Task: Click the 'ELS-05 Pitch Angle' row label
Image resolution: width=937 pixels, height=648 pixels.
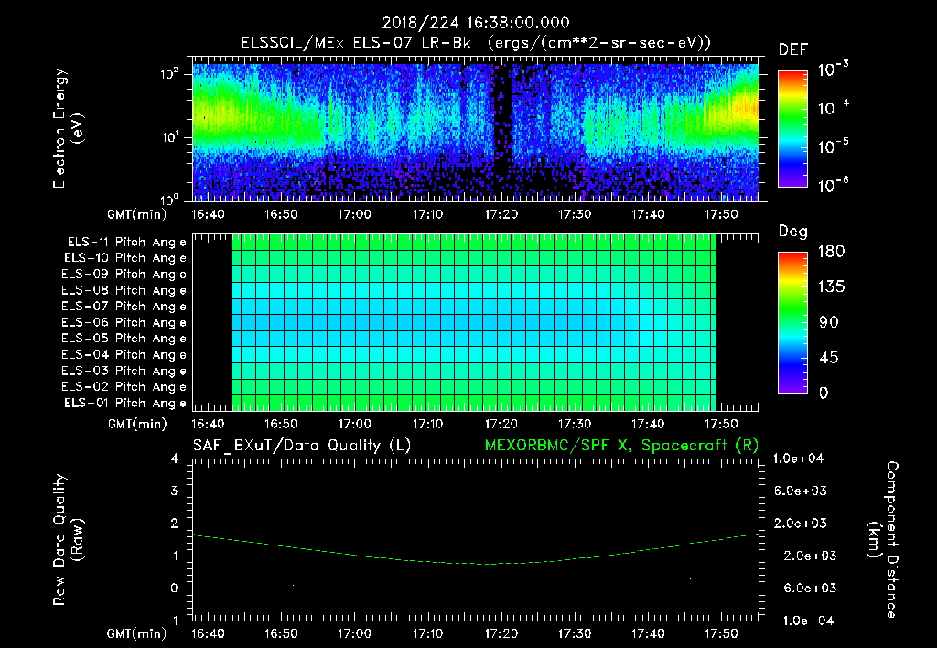Action: pos(124,339)
